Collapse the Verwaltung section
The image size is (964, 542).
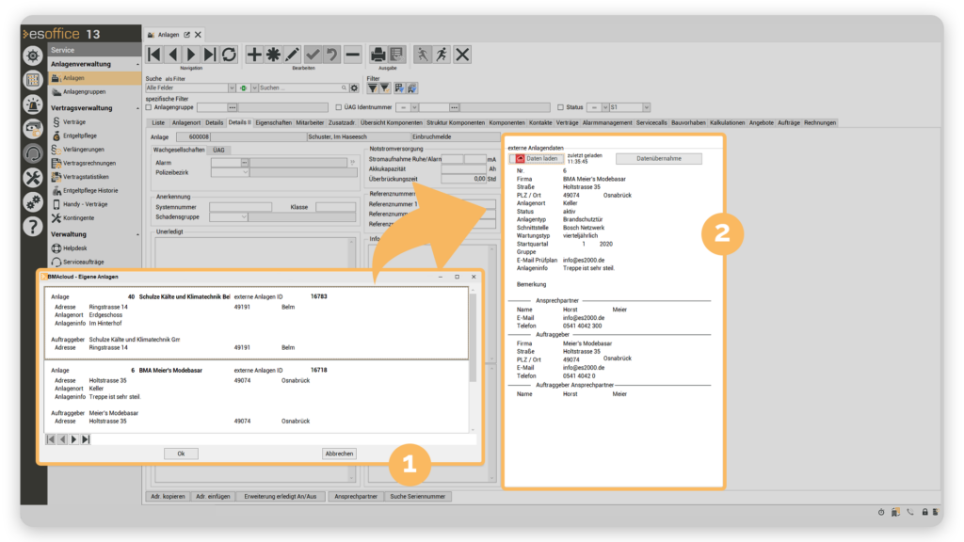(x=137, y=234)
